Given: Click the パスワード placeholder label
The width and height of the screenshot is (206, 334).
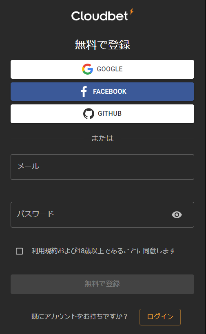Looking at the screenshot, I should (x=35, y=214).
